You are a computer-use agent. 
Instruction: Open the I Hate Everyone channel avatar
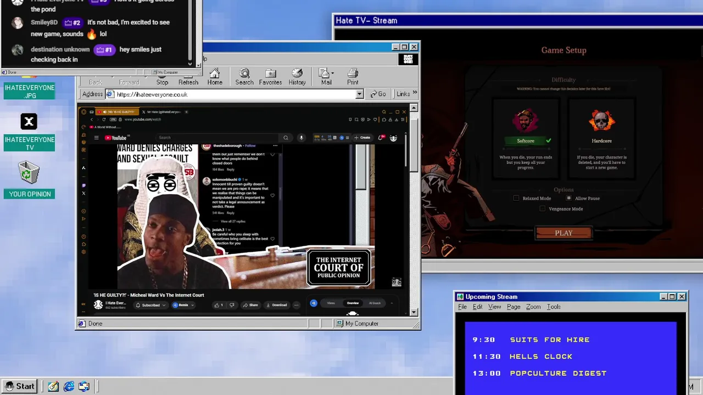coord(98,305)
